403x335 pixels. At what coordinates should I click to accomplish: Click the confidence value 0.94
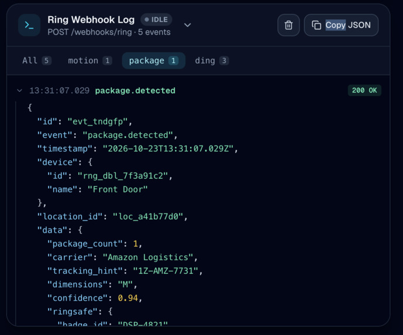click(x=128, y=298)
